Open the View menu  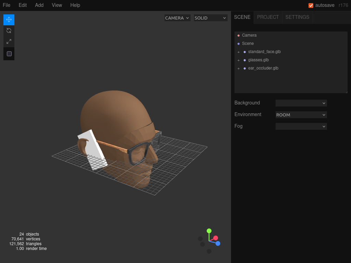57,5
